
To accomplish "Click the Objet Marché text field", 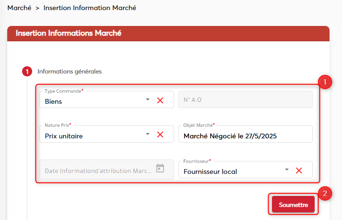I will tap(245, 136).
